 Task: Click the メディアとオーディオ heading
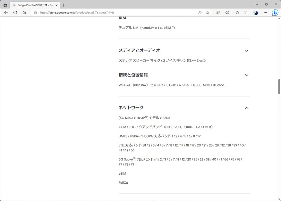139,50
